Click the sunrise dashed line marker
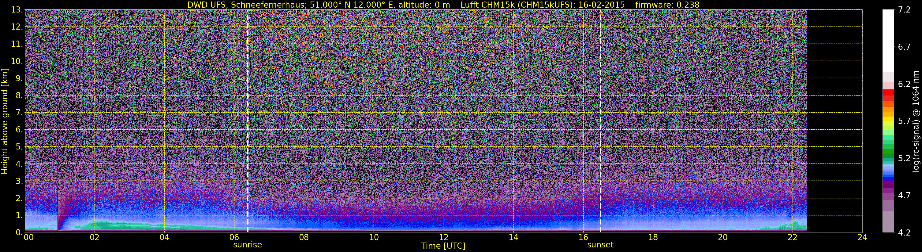 coord(247,121)
